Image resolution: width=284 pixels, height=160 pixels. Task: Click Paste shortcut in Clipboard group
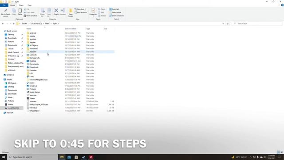(31, 16)
